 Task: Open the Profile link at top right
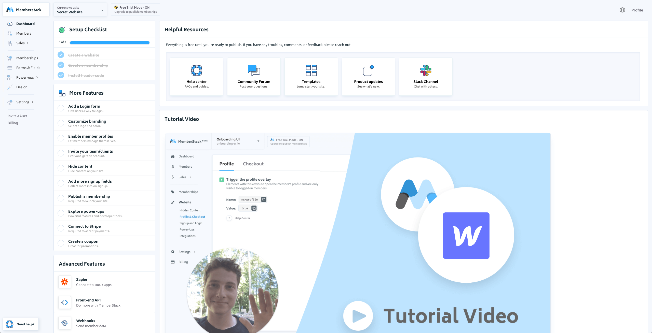point(637,10)
